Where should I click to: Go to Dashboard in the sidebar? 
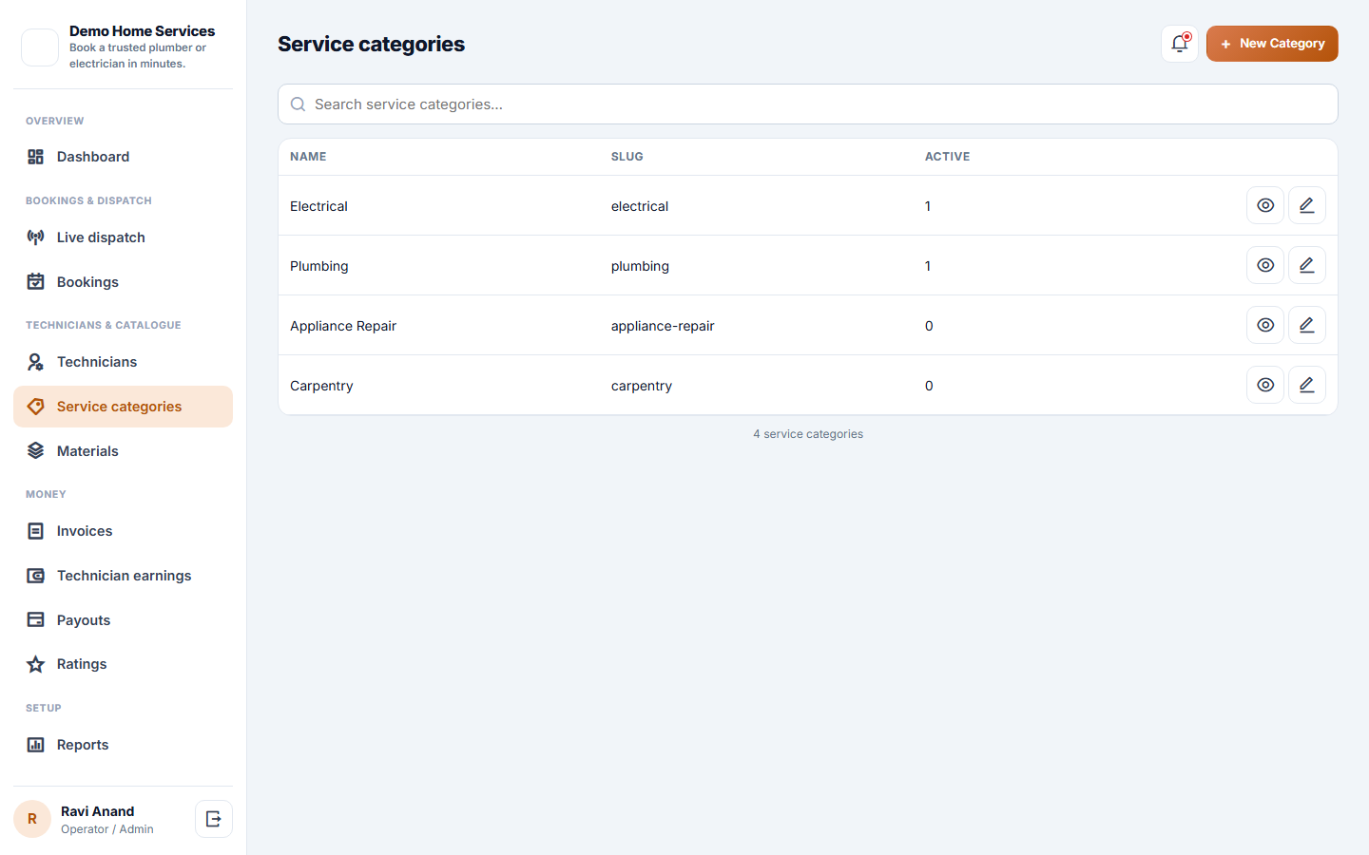click(123, 157)
